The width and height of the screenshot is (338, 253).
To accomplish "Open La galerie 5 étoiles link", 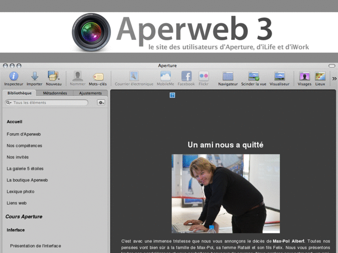I will tap(25, 169).
